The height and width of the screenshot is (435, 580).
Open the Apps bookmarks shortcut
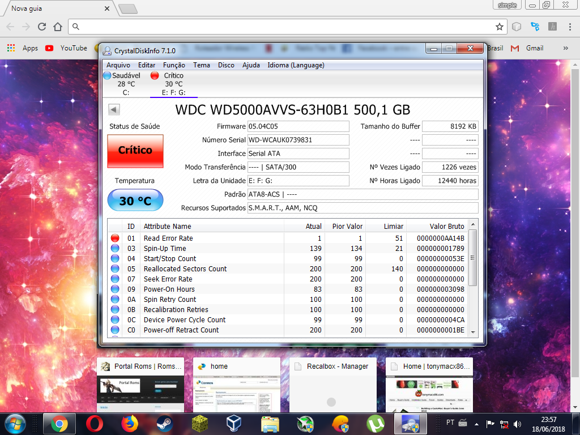23,48
